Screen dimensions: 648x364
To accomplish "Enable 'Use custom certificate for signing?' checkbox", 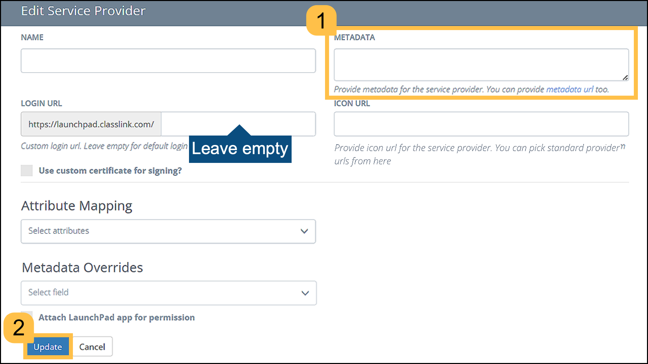I will 27,171.
